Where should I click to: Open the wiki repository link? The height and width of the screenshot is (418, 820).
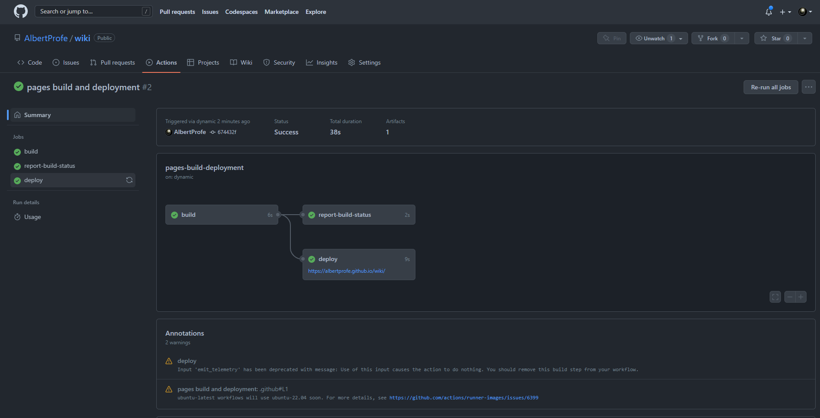pos(82,38)
